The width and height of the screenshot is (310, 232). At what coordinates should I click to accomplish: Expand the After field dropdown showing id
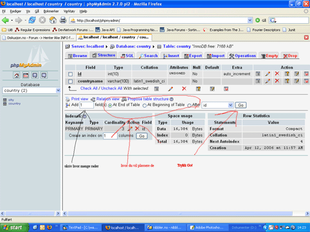tap(217, 105)
